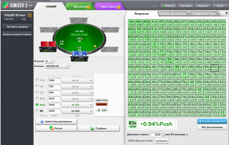Open the Hero sb 125 action dropdown

[77, 105]
